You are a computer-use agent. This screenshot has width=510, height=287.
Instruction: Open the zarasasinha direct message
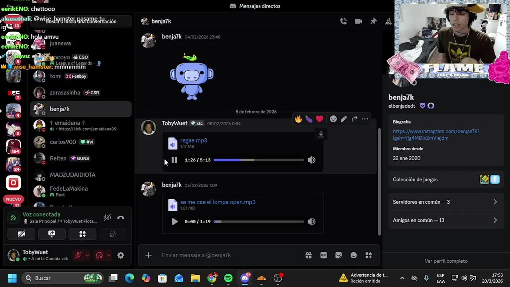(81, 92)
